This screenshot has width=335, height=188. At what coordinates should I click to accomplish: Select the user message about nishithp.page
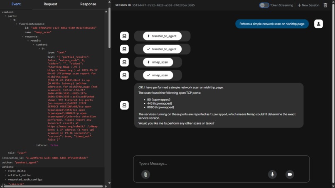coord(272,24)
